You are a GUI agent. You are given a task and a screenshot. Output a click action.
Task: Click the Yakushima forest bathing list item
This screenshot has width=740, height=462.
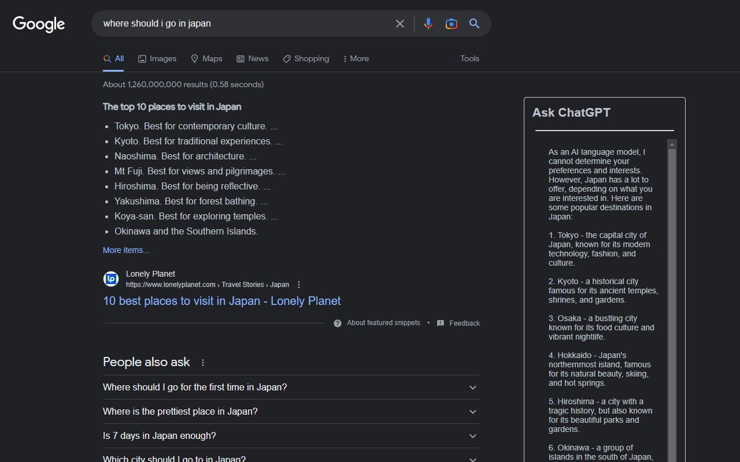click(191, 201)
